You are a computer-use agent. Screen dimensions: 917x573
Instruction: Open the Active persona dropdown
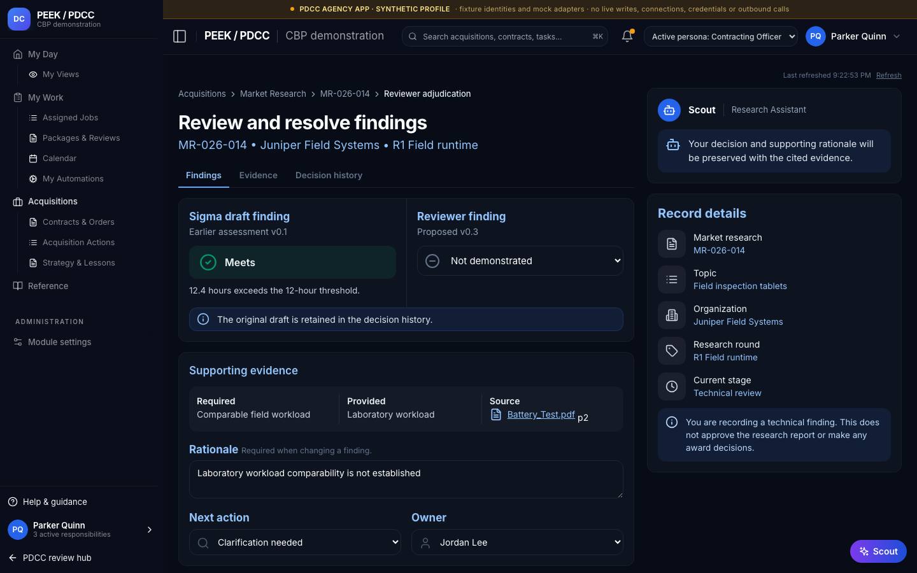[721, 36]
